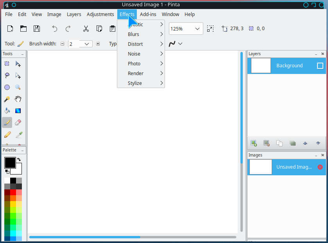Click the New image toolbar icon

pos(10,29)
